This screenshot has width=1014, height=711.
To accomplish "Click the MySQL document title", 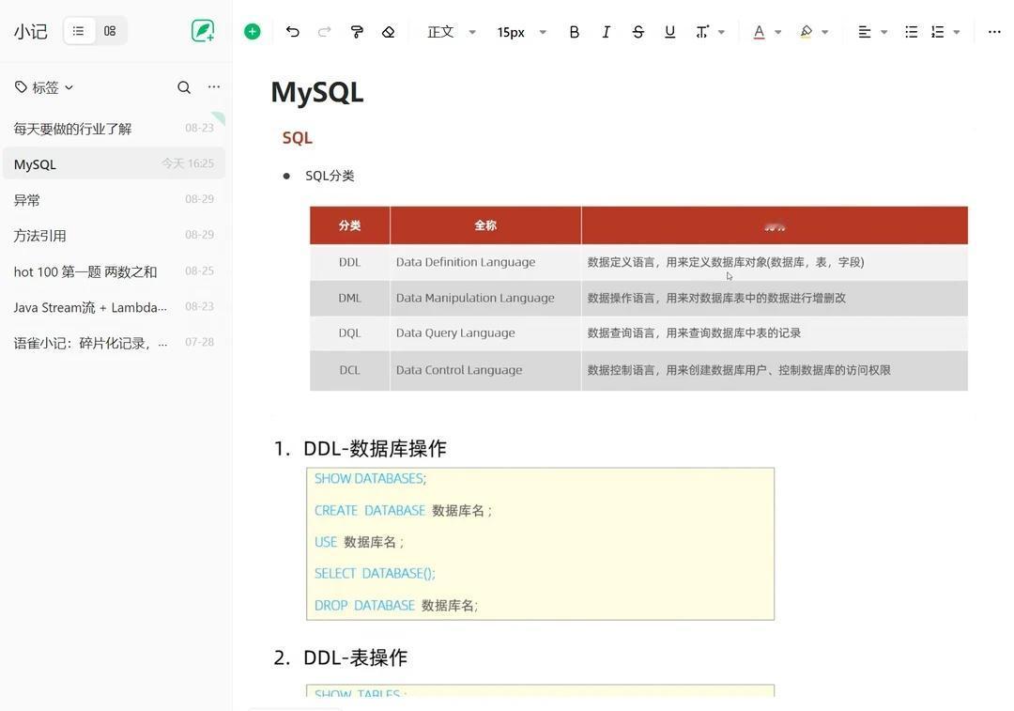I will click(317, 92).
